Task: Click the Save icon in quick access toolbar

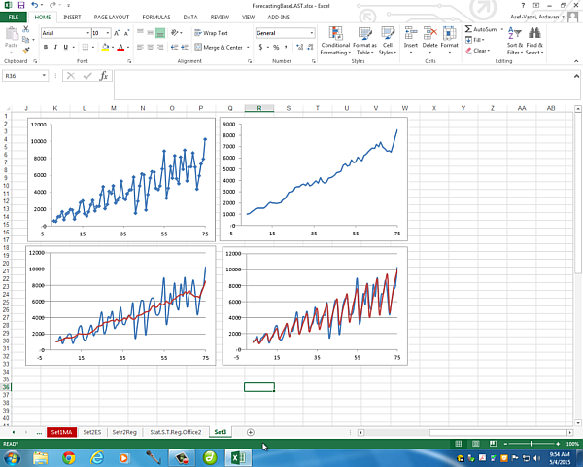Action: click(x=21, y=5)
